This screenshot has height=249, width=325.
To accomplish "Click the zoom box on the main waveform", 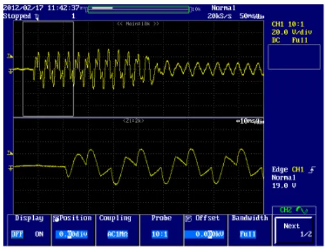I will [x=48, y=68].
